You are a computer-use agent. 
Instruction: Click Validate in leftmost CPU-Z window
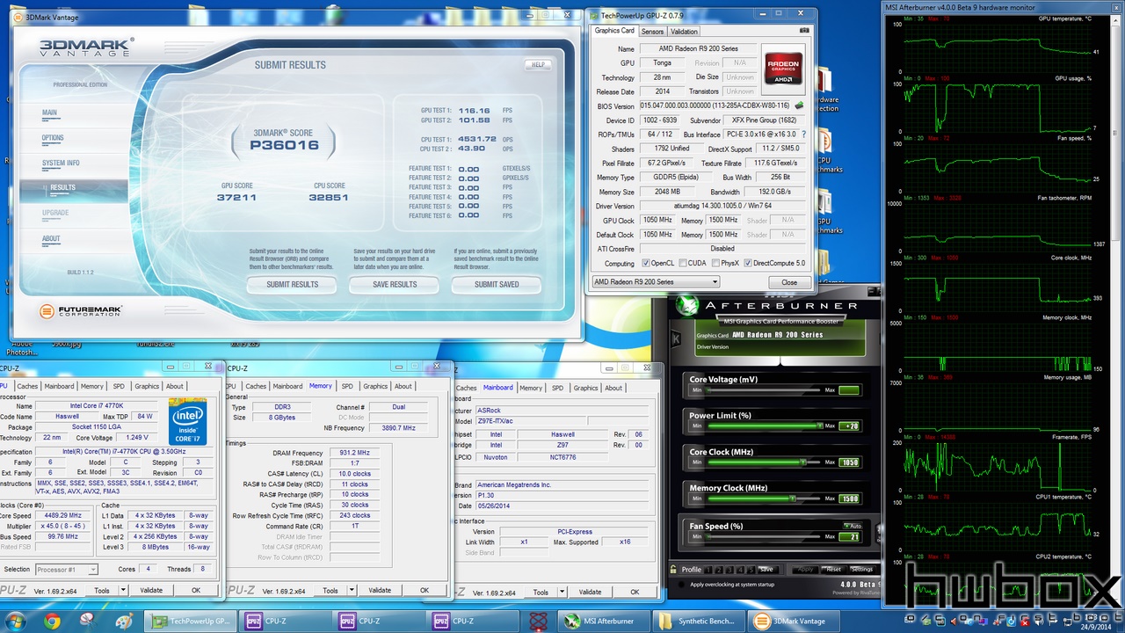click(x=151, y=591)
